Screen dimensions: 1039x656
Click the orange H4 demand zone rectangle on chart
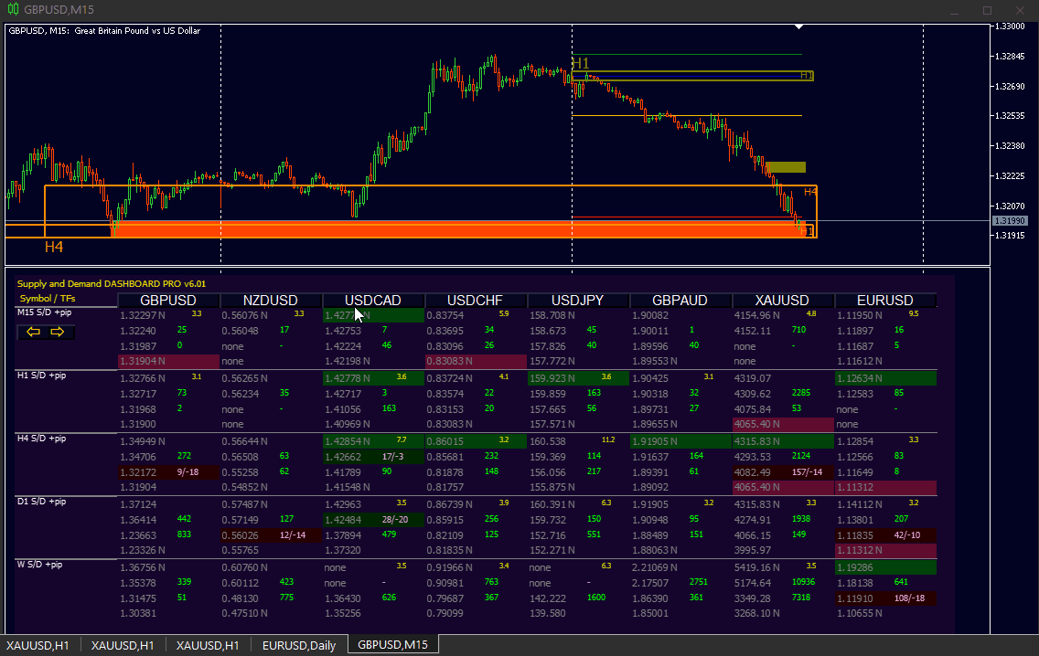click(x=431, y=211)
